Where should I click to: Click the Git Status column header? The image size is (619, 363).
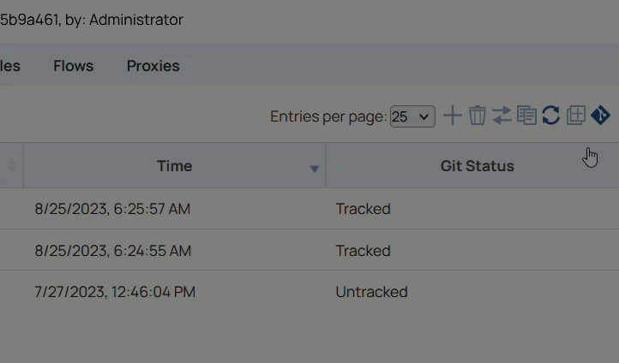(477, 166)
